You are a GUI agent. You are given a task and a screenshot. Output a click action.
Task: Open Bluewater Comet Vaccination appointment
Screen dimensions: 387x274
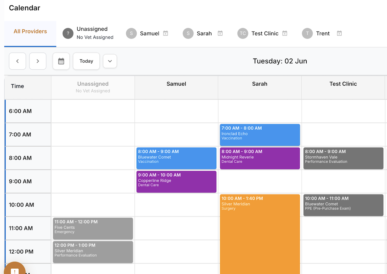[176, 158]
